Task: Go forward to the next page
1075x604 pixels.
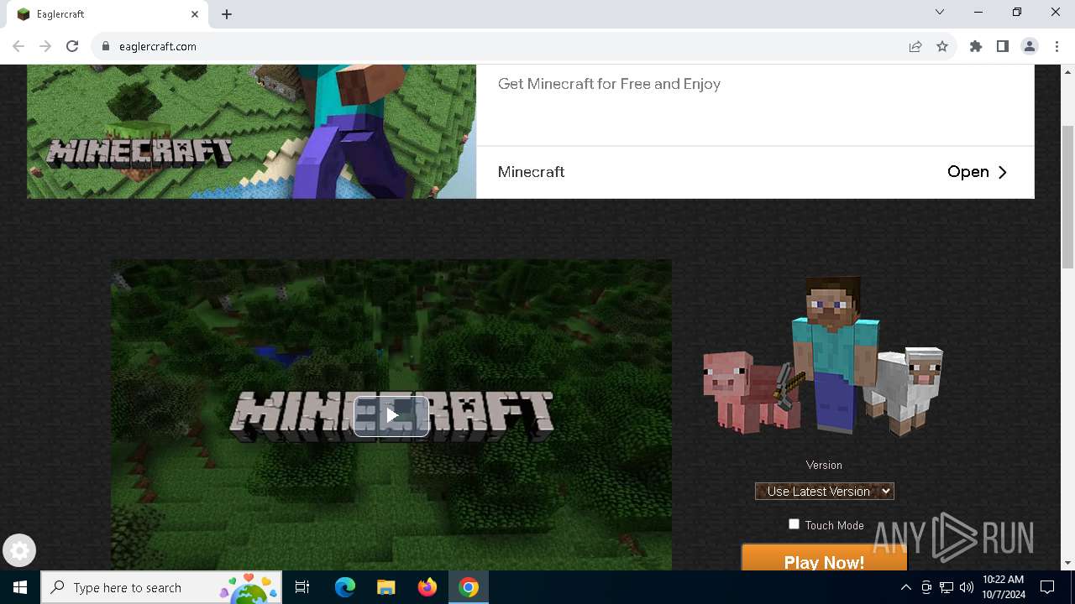Action: tap(45, 46)
